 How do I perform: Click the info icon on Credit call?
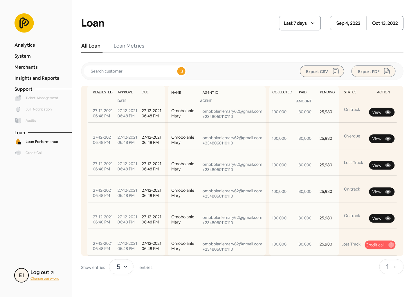(x=391, y=245)
